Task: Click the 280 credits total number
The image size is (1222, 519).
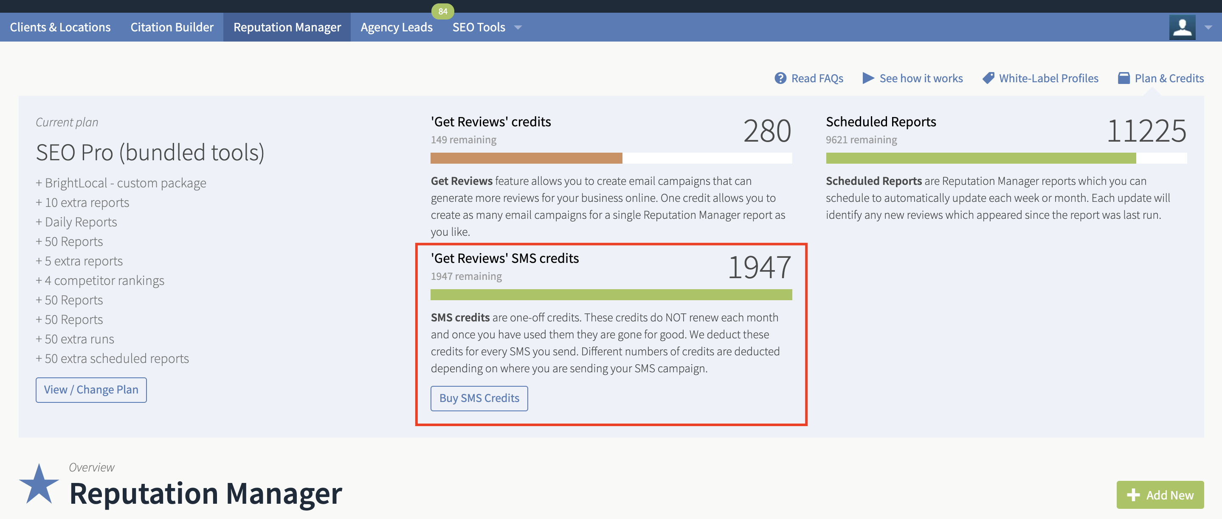Action: (x=767, y=131)
